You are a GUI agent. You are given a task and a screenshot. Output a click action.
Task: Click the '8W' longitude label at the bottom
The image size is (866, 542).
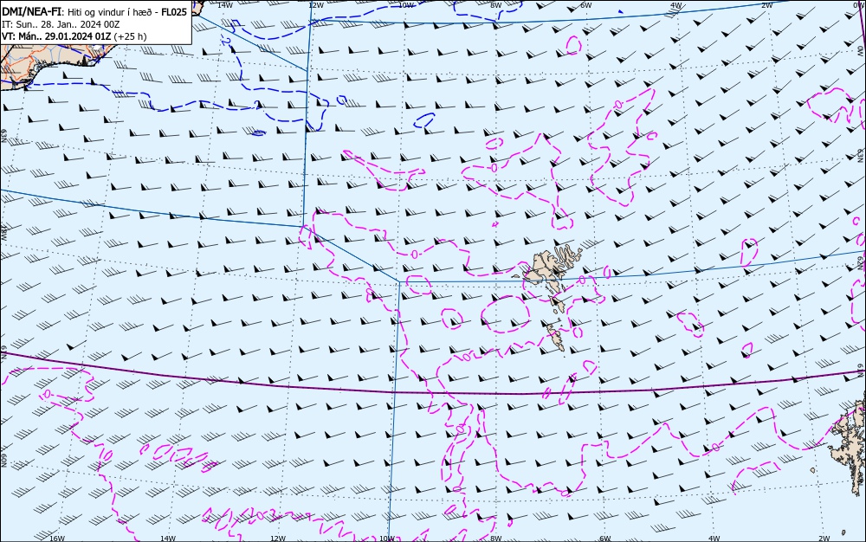496,539
